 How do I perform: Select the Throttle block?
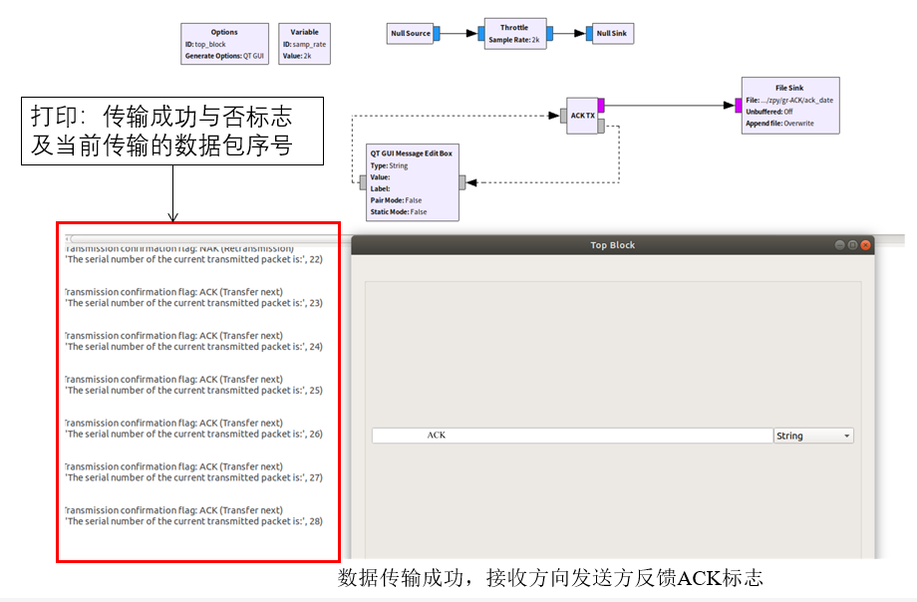click(513, 33)
